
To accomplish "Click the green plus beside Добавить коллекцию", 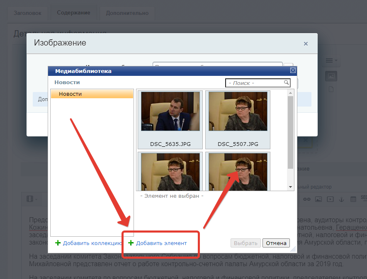I will click(58, 243).
